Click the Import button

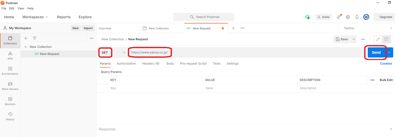click(88, 28)
